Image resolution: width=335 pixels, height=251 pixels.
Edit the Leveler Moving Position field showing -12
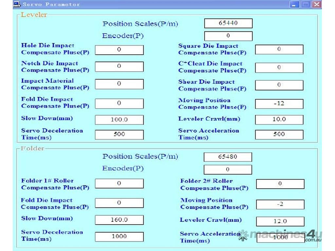click(279, 104)
